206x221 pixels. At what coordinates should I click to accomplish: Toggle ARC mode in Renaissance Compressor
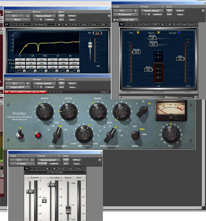[138, 33]
